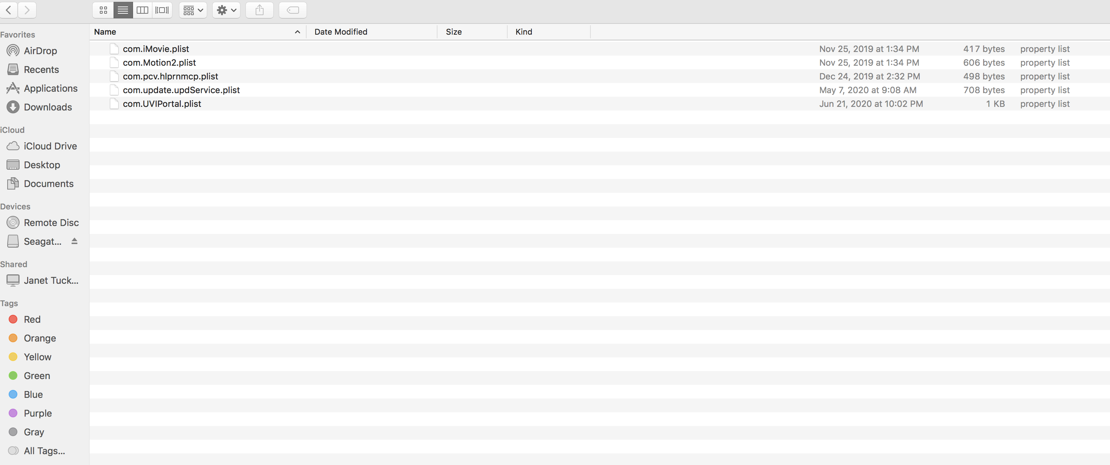
Task: Open the Applications sidebar folder
Action: pyautogui.click(x=50, y=88)
